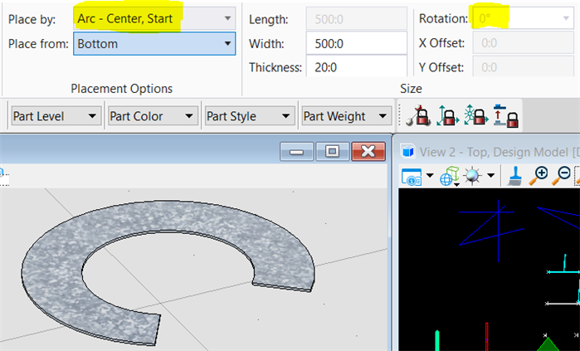Close the left view window
580x351 pixels.
pos(368,151)
